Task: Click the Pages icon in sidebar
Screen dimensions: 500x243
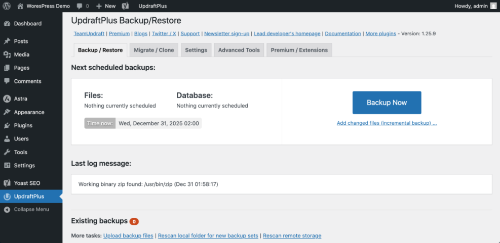Action: click(7, 68)
